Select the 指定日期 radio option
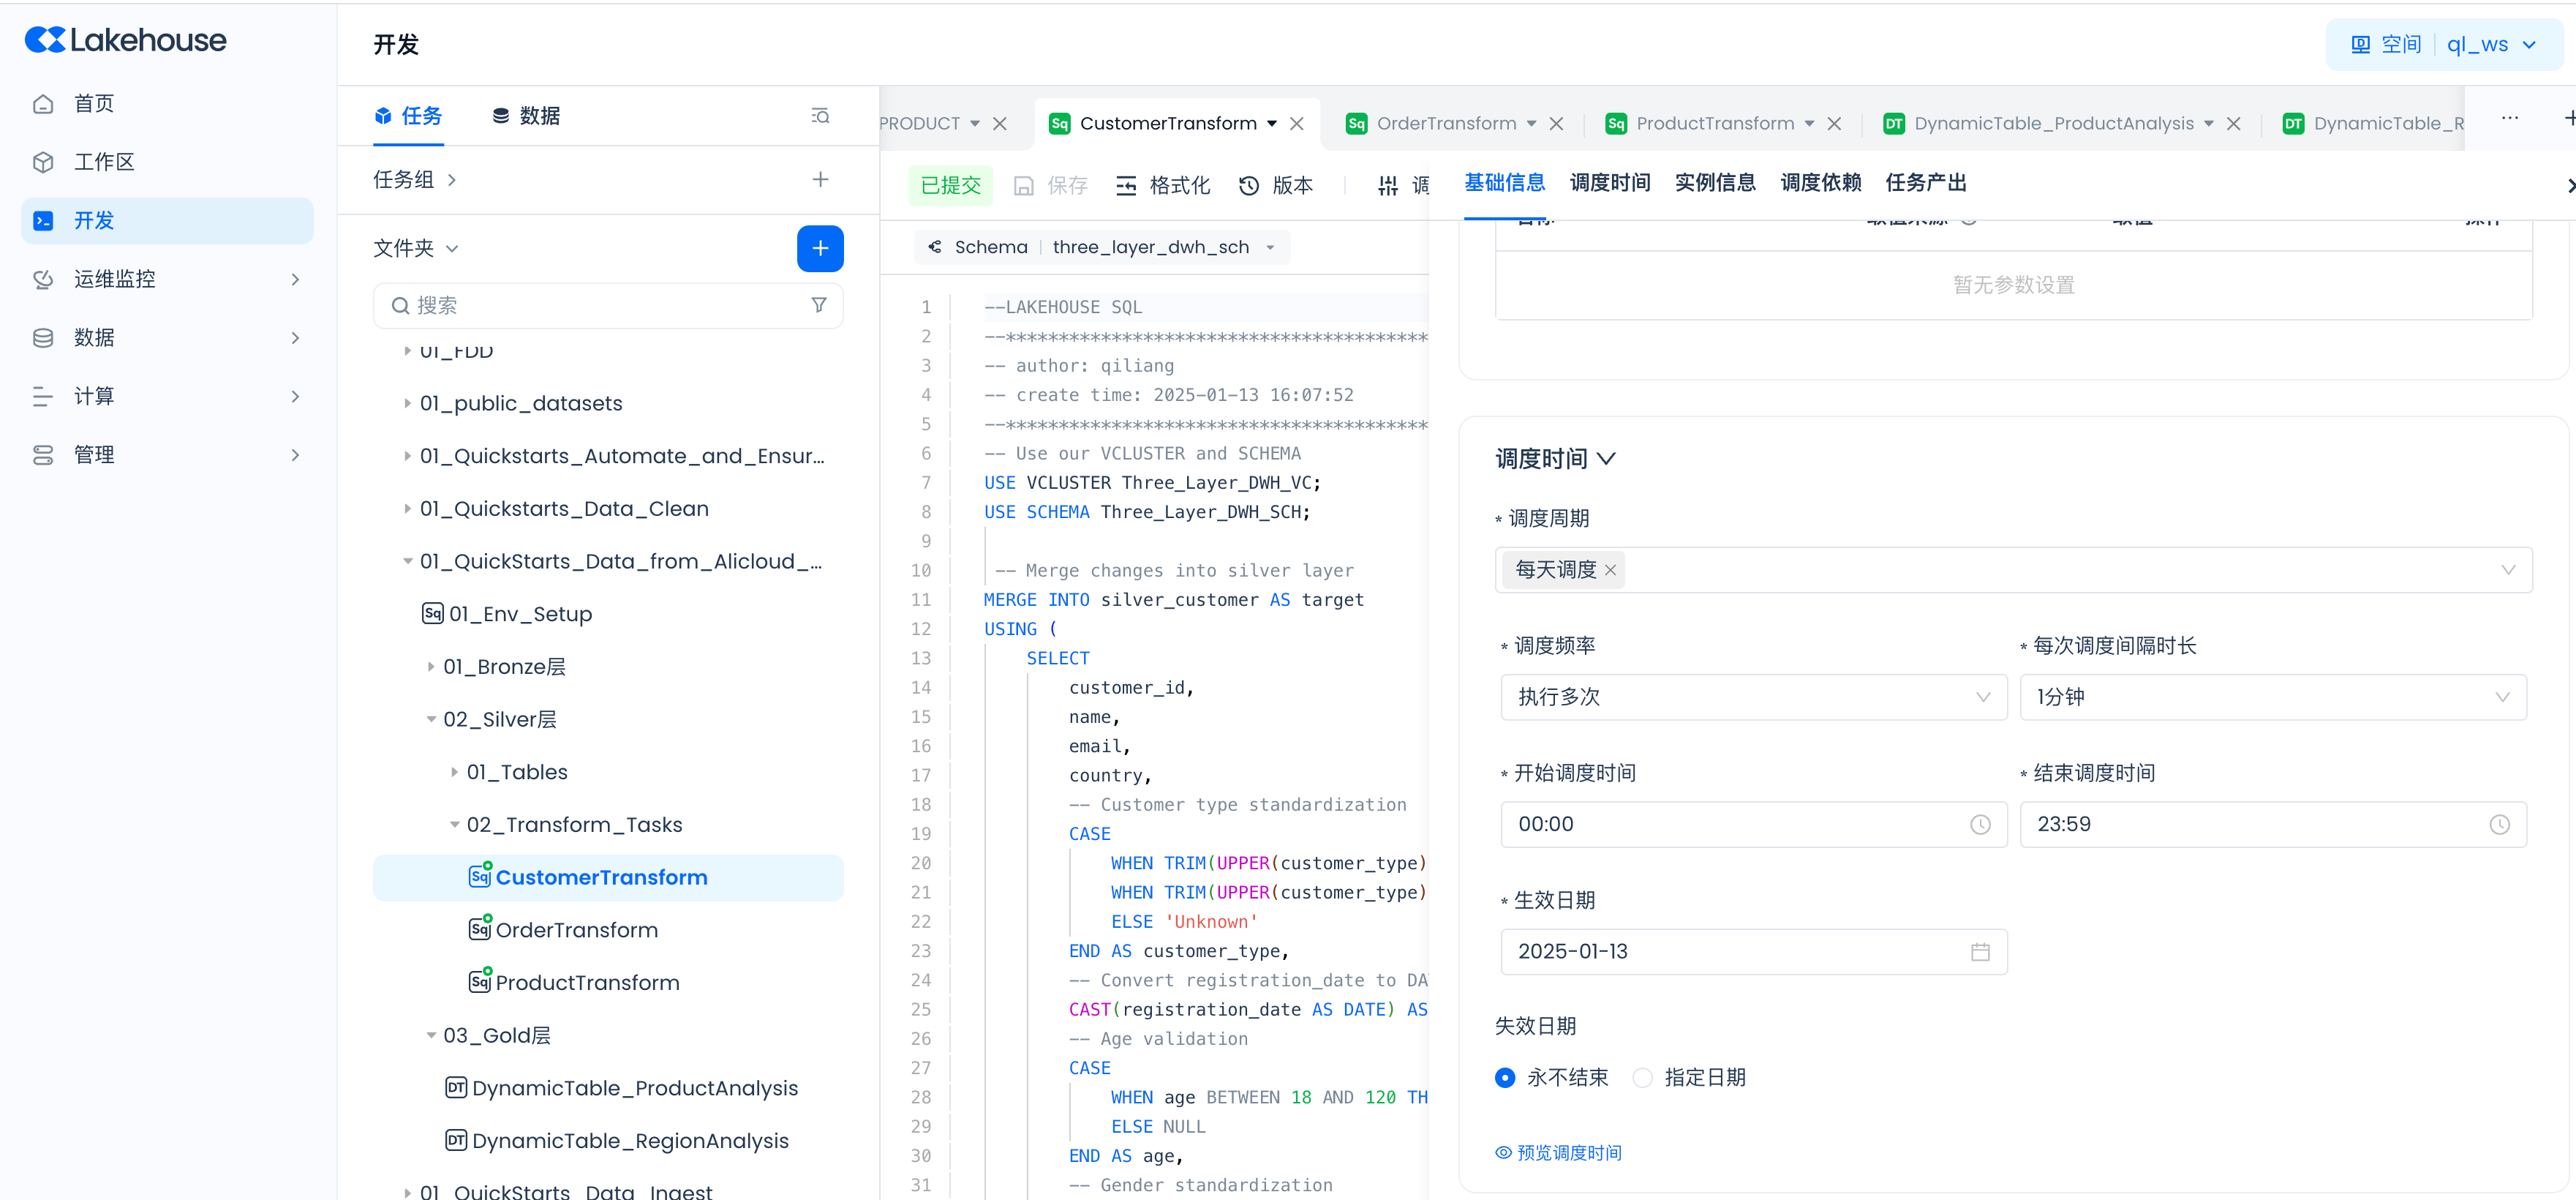The height and width of the screenshot is (1200, 2576). point(1642,1078)
